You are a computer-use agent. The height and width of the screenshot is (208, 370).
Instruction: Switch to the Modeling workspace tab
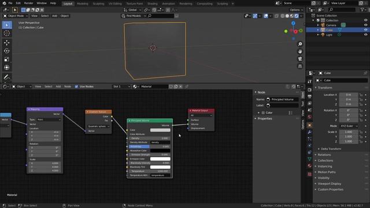pyautogui.click(x=82, y=3)
